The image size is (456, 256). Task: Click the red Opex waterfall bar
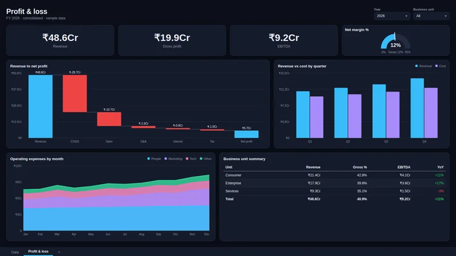[x=109, y=119]
